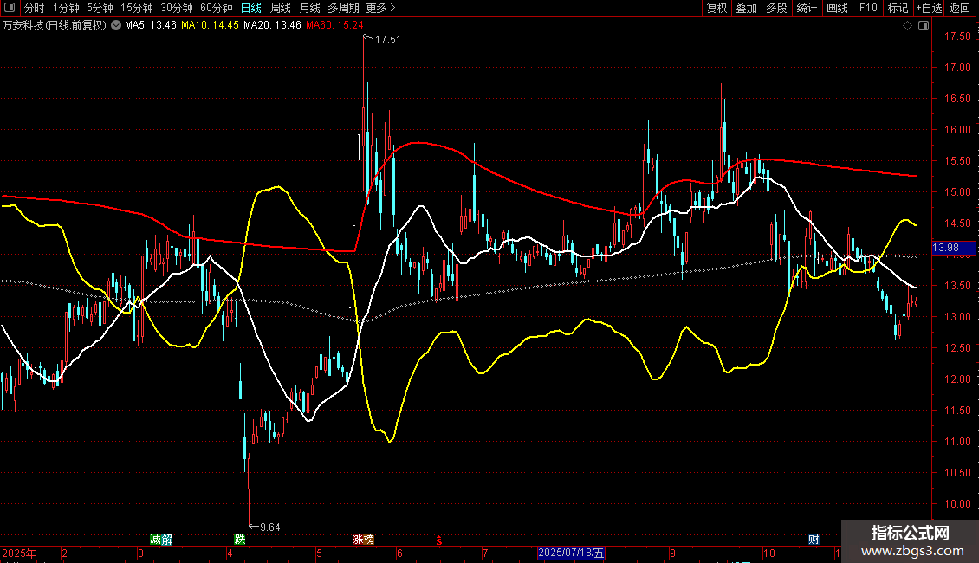
Task: Open the 涨榜 event marker
Action: tap(363, 540)
